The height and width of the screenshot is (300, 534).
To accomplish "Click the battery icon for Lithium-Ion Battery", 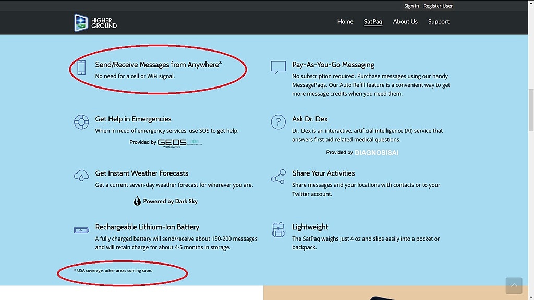I will tap(81, 230).
